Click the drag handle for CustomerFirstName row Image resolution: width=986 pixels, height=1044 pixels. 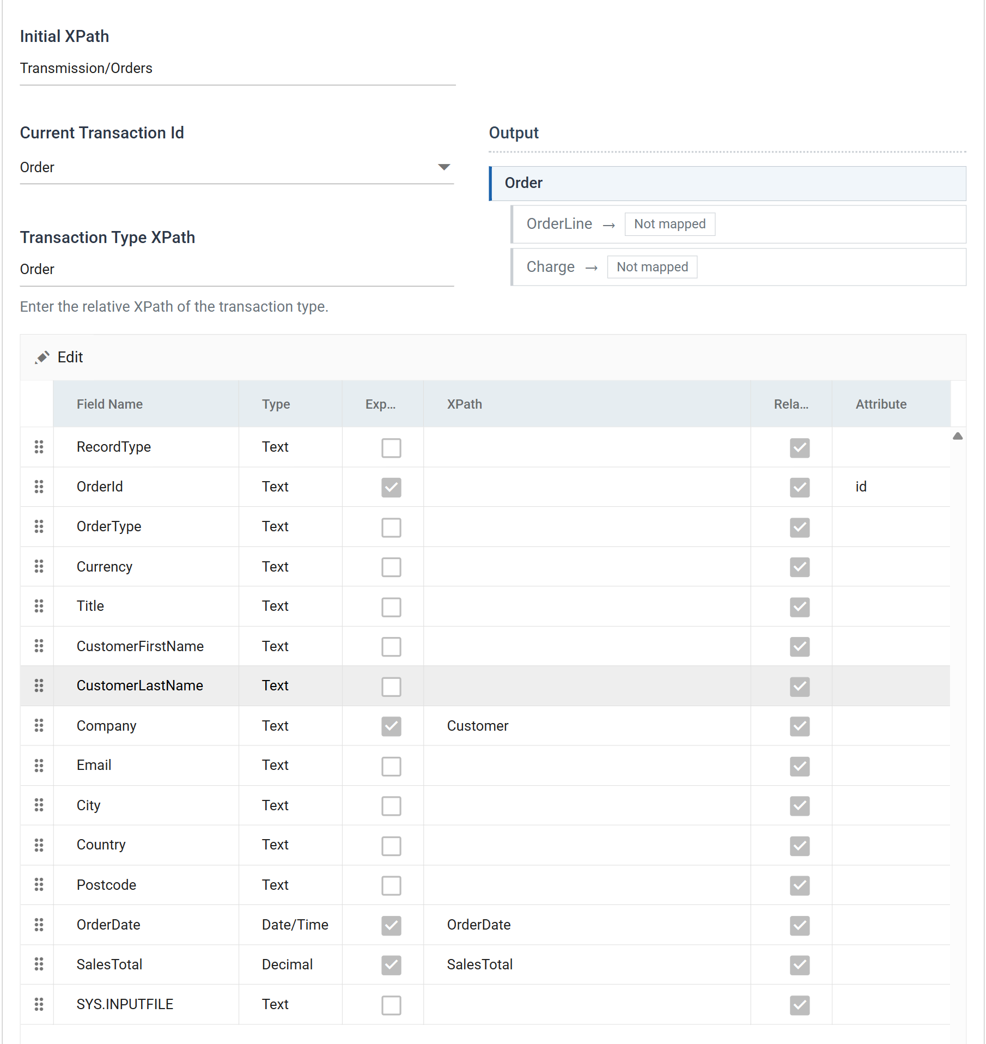pos(39,646)
